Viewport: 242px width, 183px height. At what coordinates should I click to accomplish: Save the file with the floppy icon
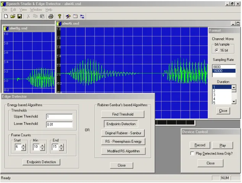[19, 16]
